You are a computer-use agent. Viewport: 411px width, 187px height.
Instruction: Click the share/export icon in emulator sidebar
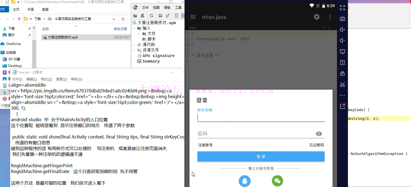342,106
